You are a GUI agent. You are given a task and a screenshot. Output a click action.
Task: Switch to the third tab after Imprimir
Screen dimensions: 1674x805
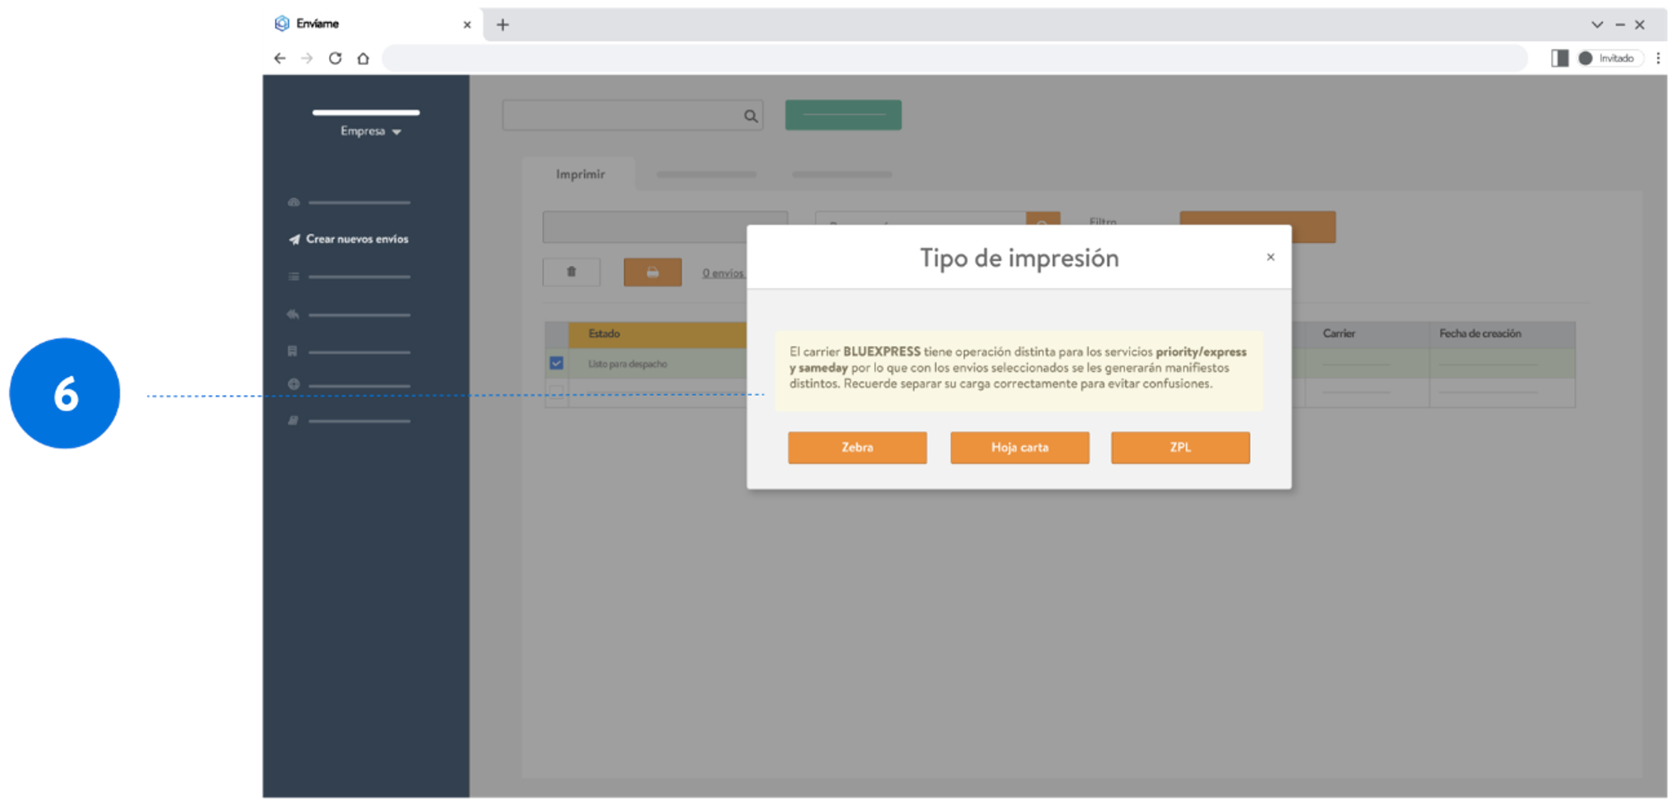pyautogui.click(x=842, y=174)
